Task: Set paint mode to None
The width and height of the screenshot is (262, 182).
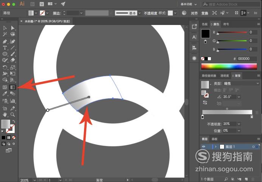Action: [x=14, y=138]
